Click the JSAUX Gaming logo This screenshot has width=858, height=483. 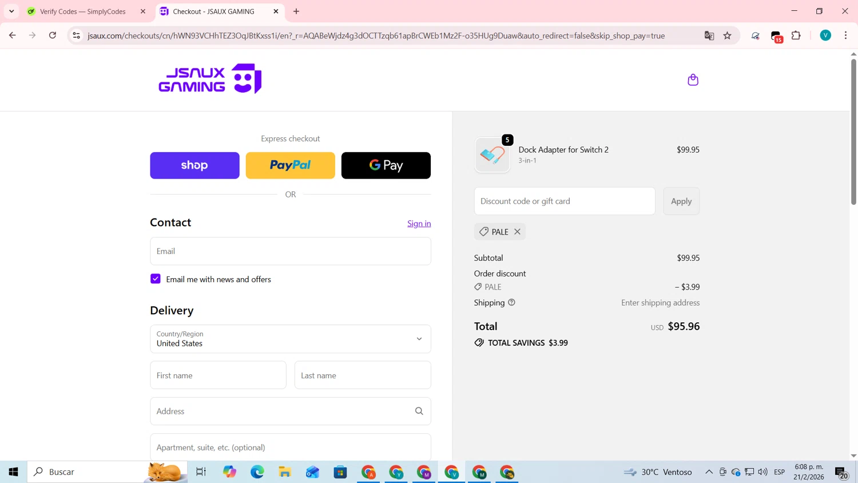point(210,79)
